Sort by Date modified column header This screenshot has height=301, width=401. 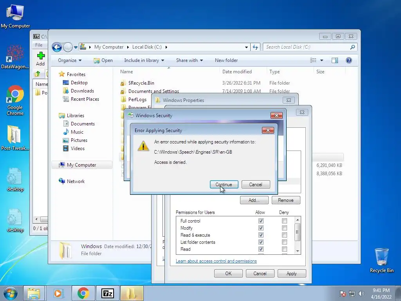pos(237,72)
